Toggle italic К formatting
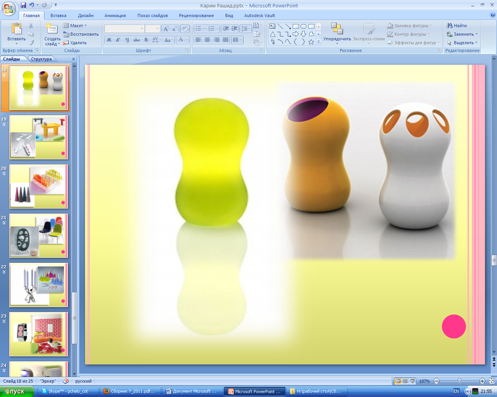The width and height of the screenshot is (497, 397). coord(118,40)
